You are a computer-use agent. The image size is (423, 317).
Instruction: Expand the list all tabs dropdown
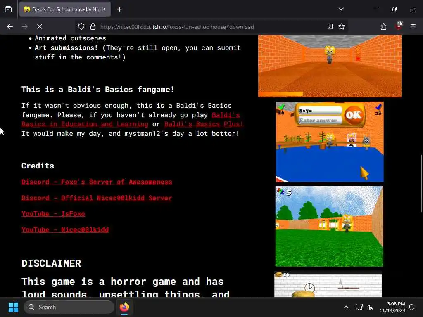[341, 9]
